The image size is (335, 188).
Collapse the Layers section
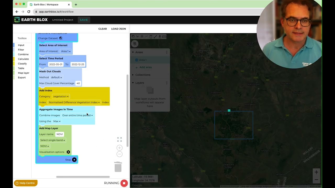click(133, 83)
